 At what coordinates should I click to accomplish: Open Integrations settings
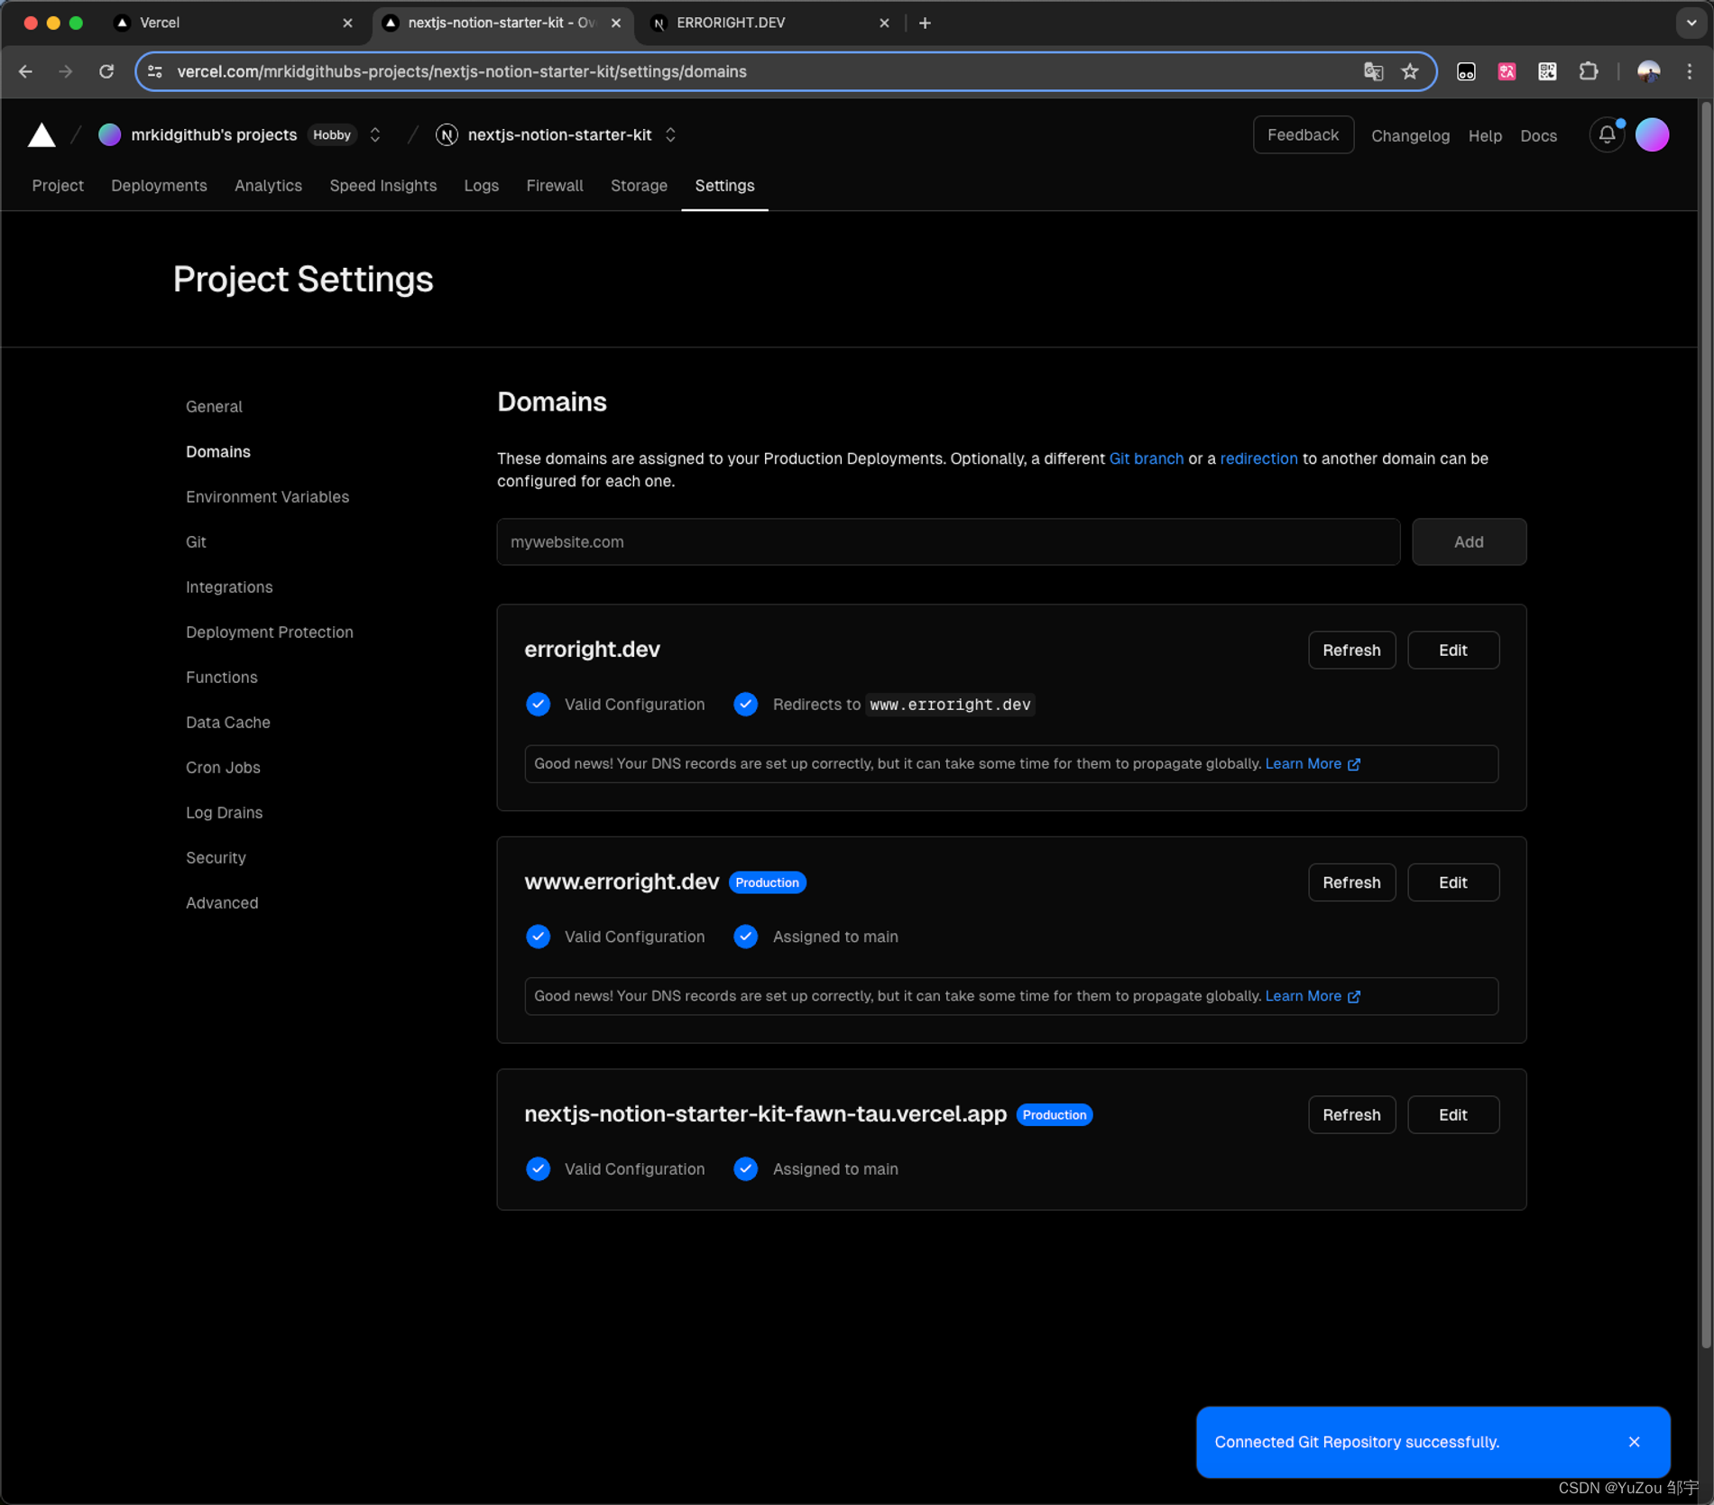[229, 587]
